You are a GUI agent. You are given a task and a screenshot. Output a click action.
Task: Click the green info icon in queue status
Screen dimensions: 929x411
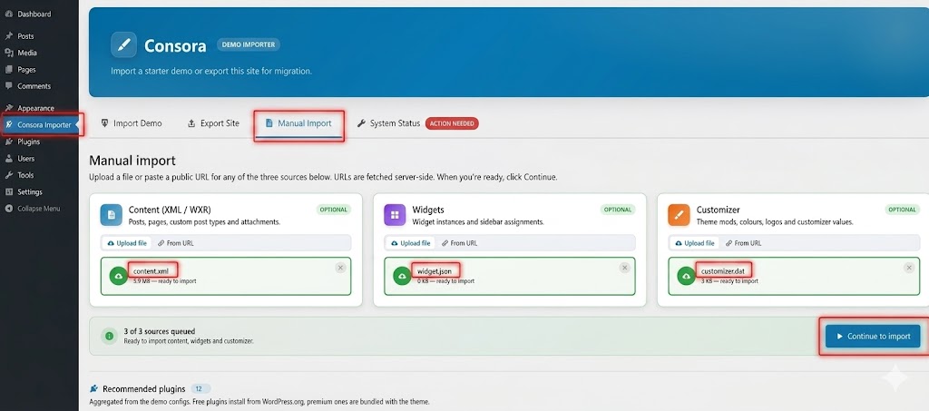(109, 336)
